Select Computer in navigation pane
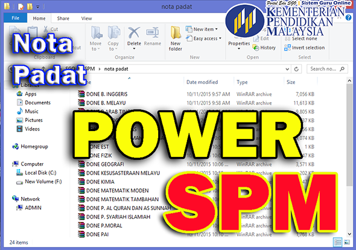Viewport: 356px width, 250px height. coord(28,164)
